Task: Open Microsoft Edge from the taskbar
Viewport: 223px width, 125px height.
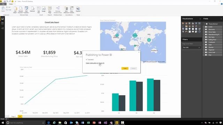Action: (x=48, y=123)
